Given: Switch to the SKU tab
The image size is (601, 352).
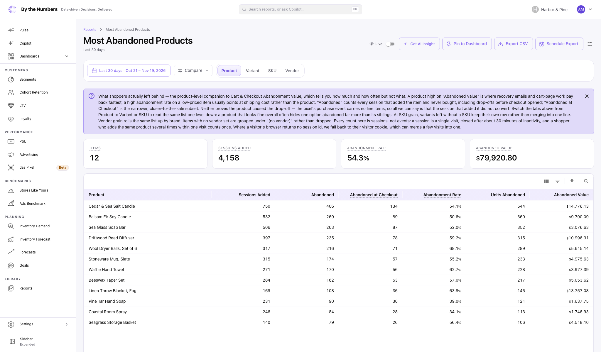Looking at the screenshot, I should click(272, 71).
